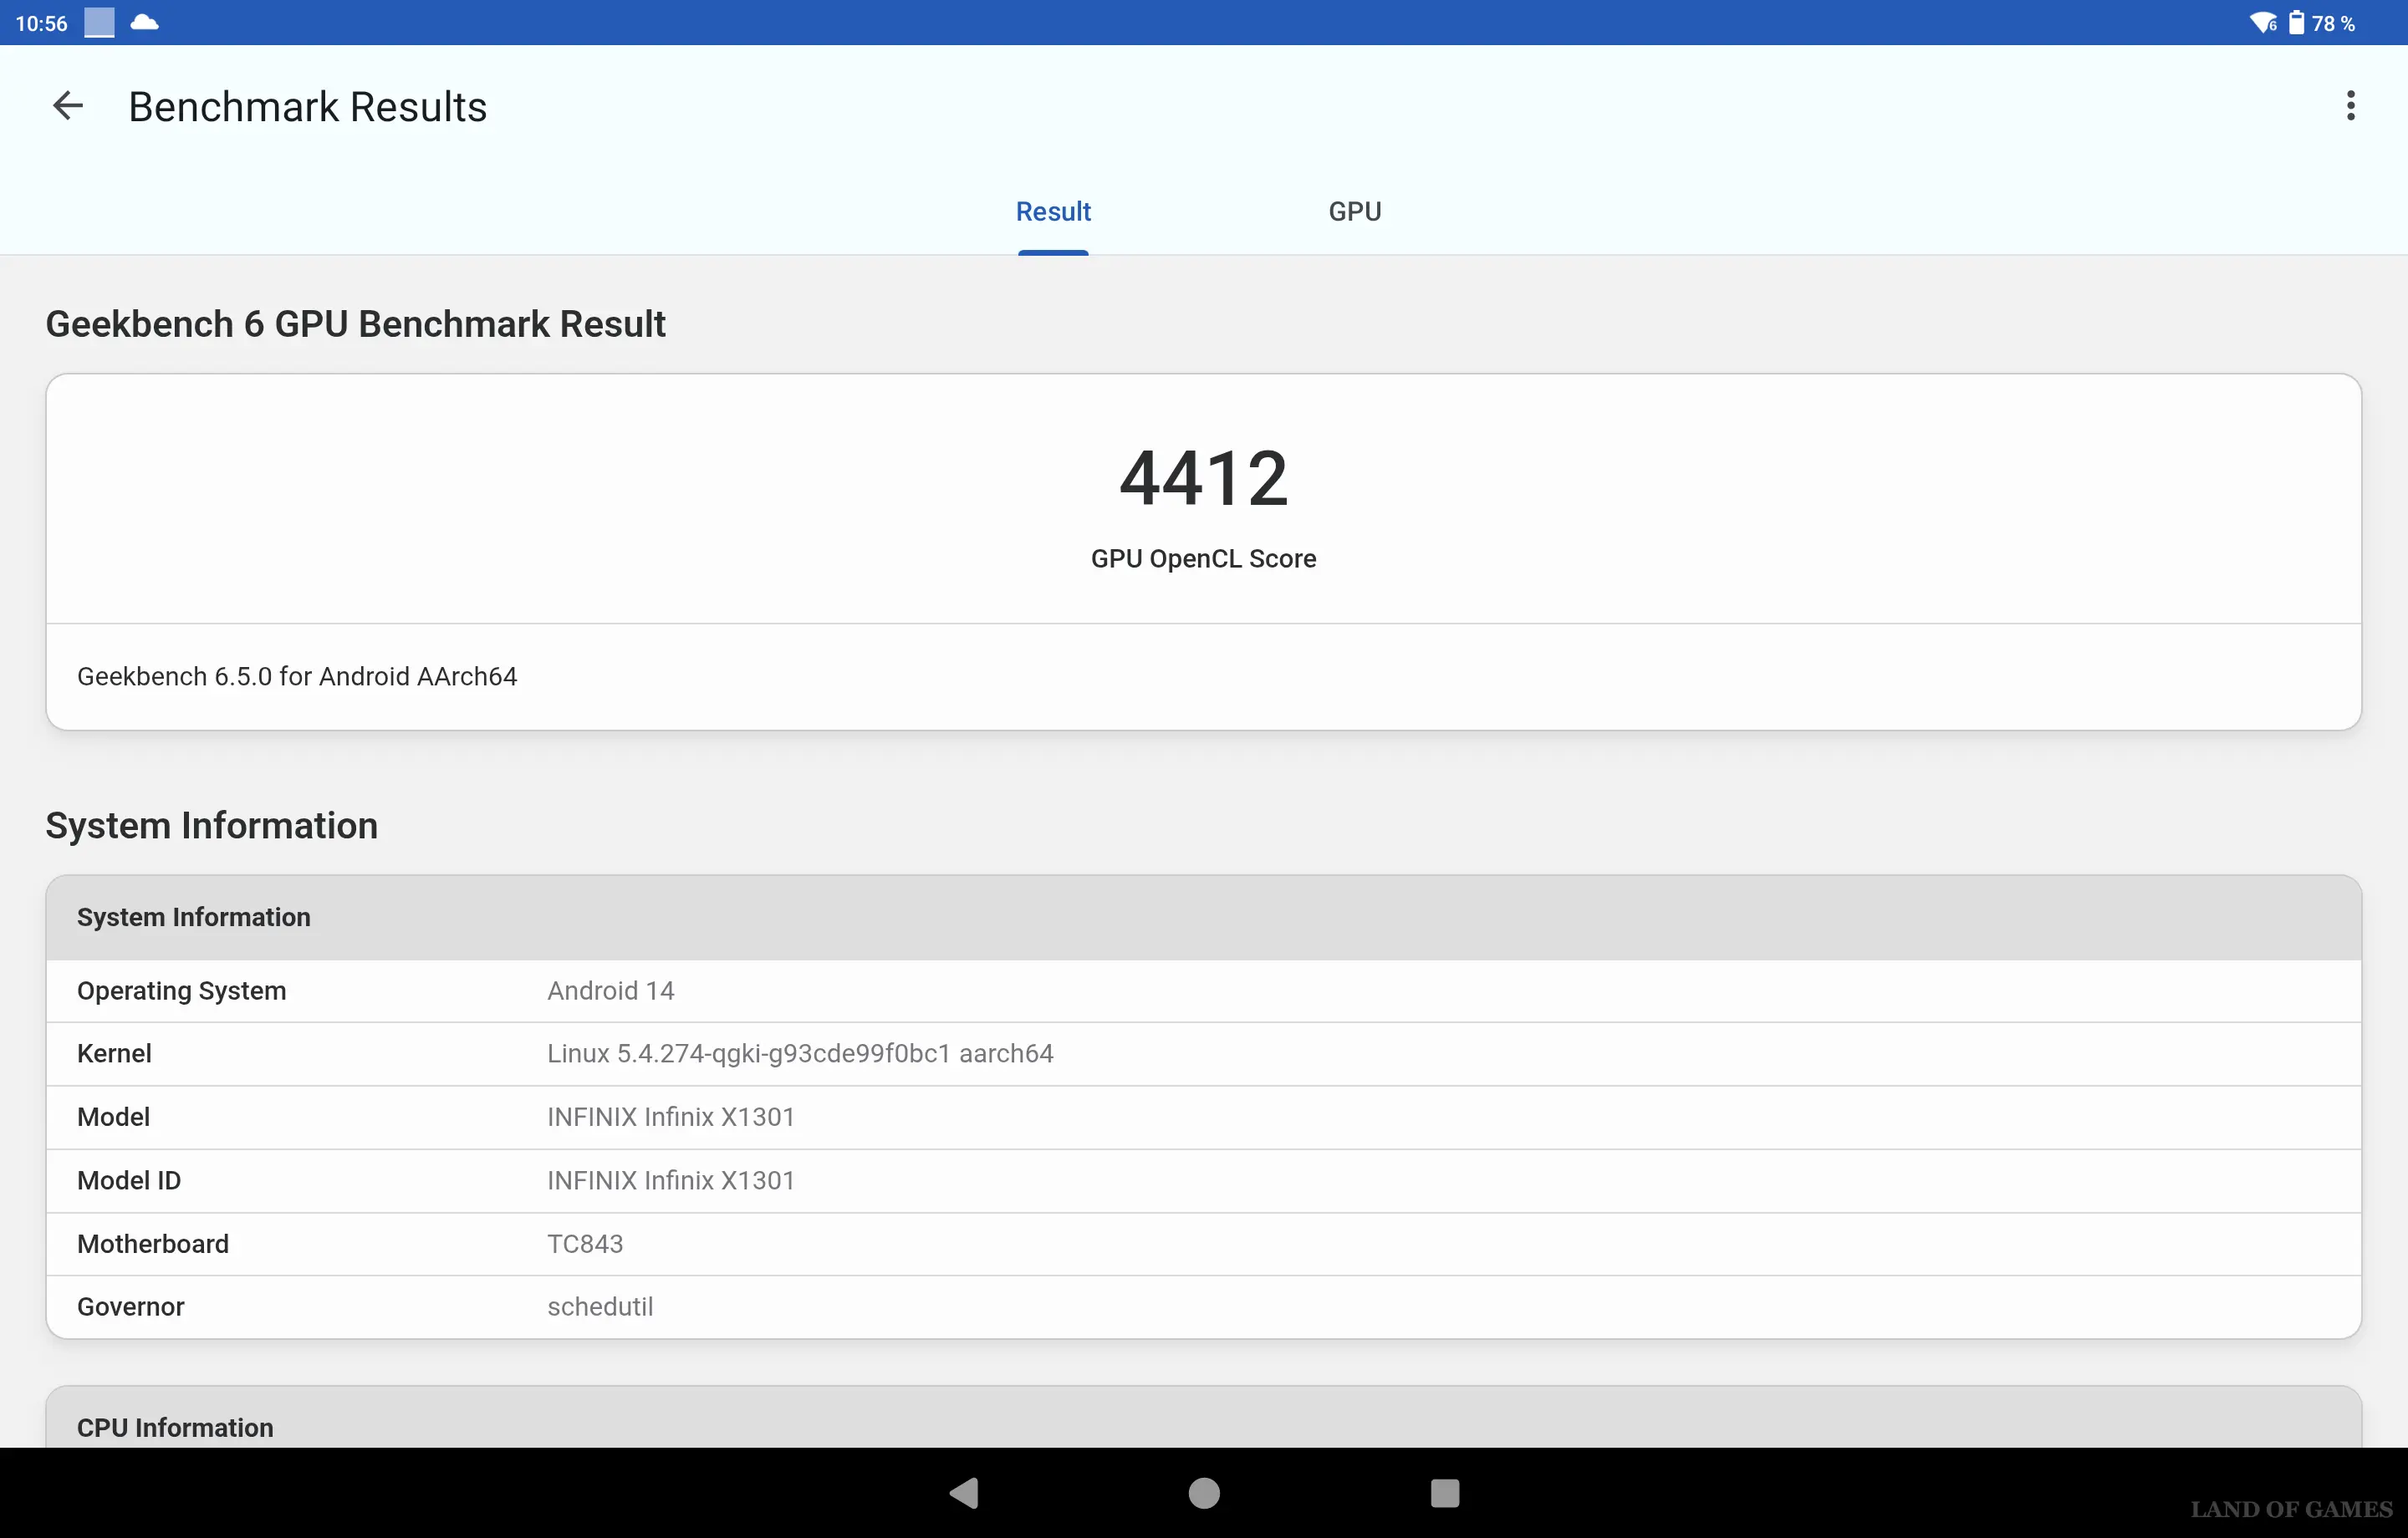Screen dimensions: 2408x1538
Task: Select the Operating System Android 14 row
Action: point(1203,991)
